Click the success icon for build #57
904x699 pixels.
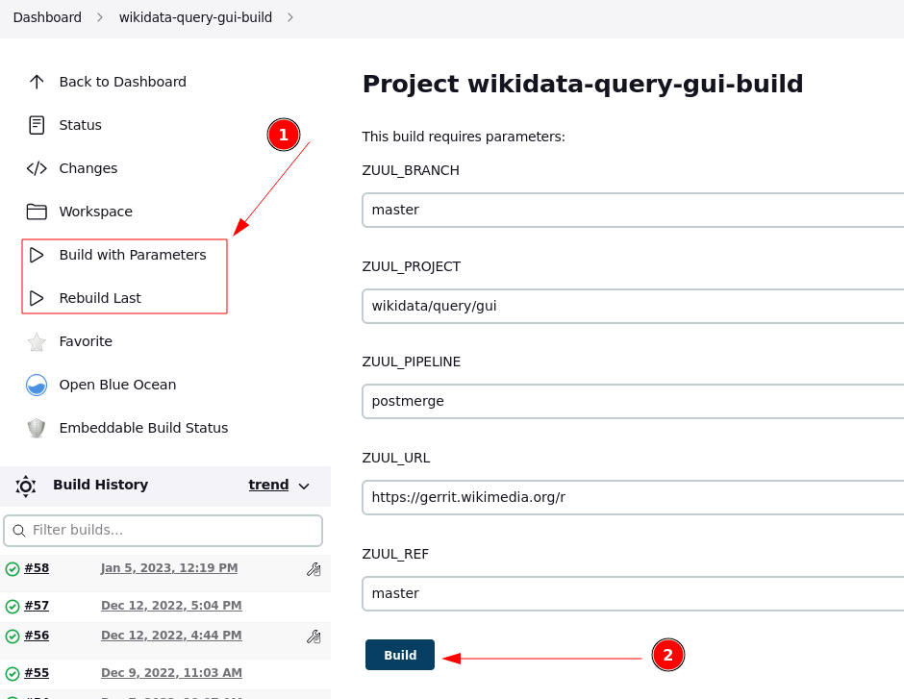[13, 607]
